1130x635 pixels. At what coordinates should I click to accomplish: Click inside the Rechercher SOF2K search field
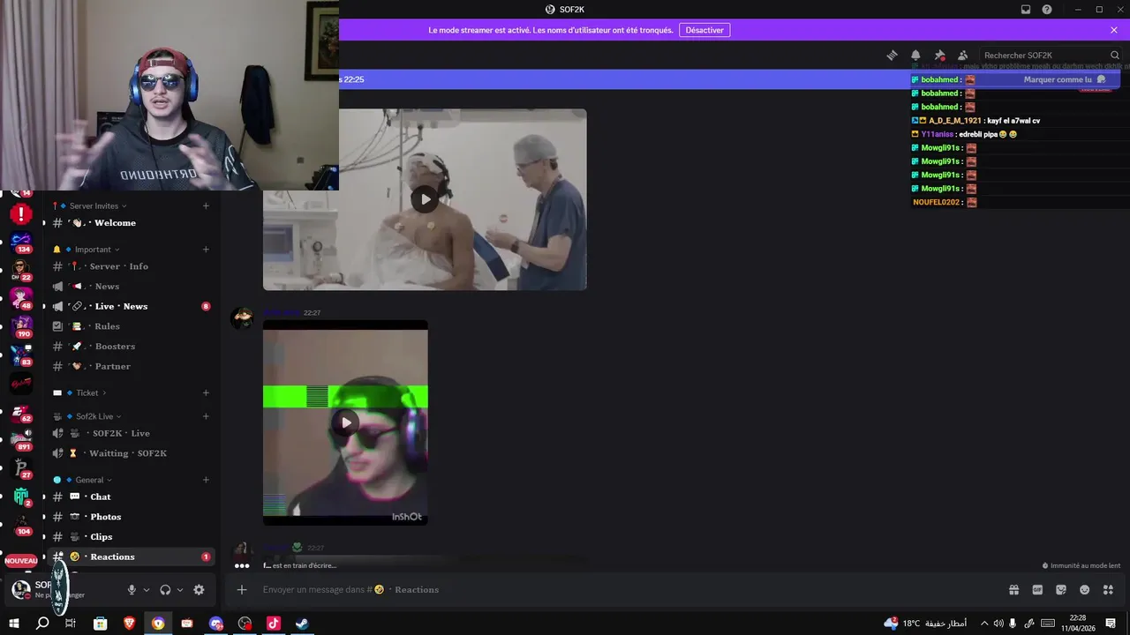coord(1051,55)
